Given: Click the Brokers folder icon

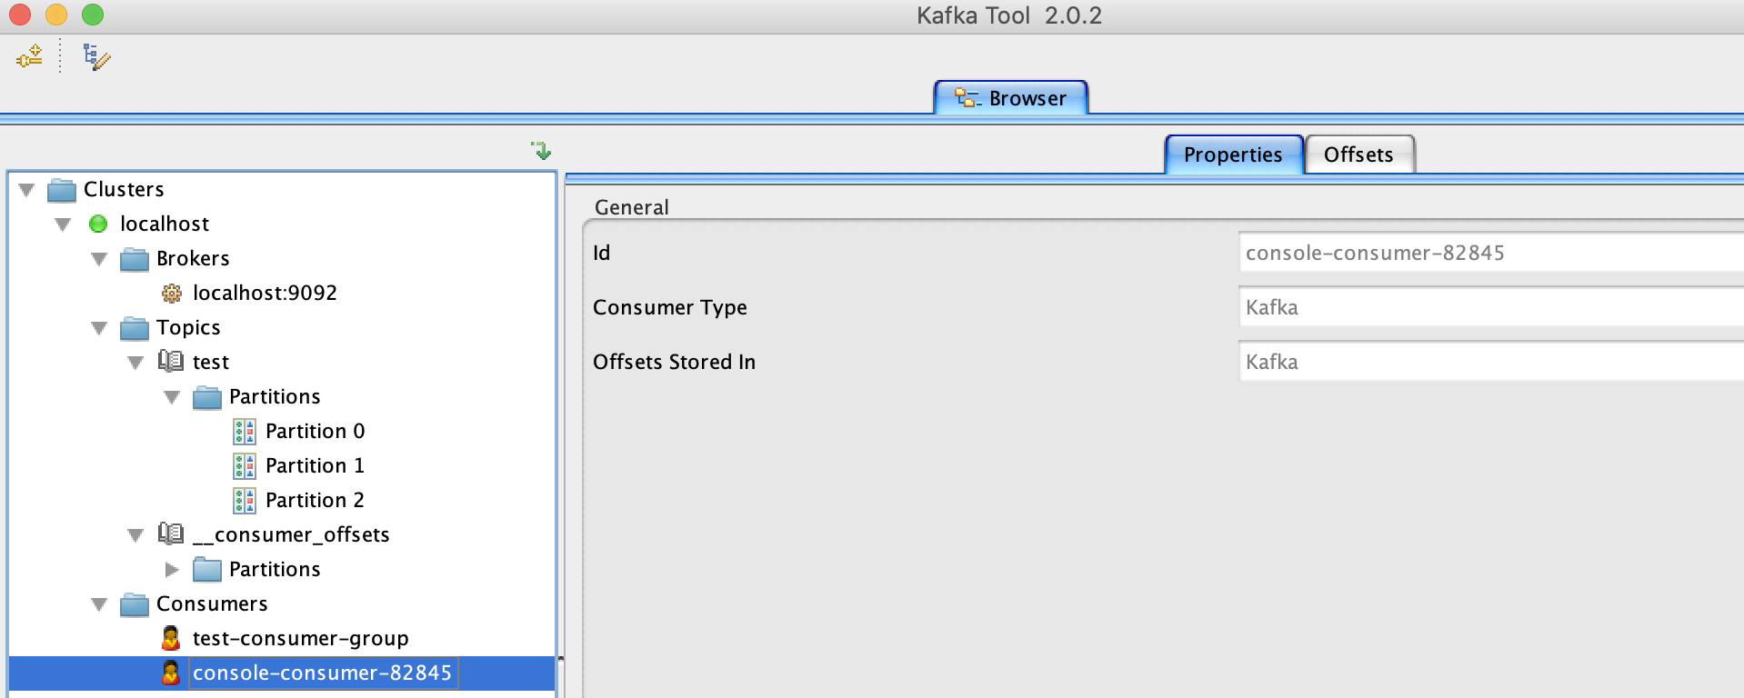Looking at the screenshot, I should coord(135,259).
